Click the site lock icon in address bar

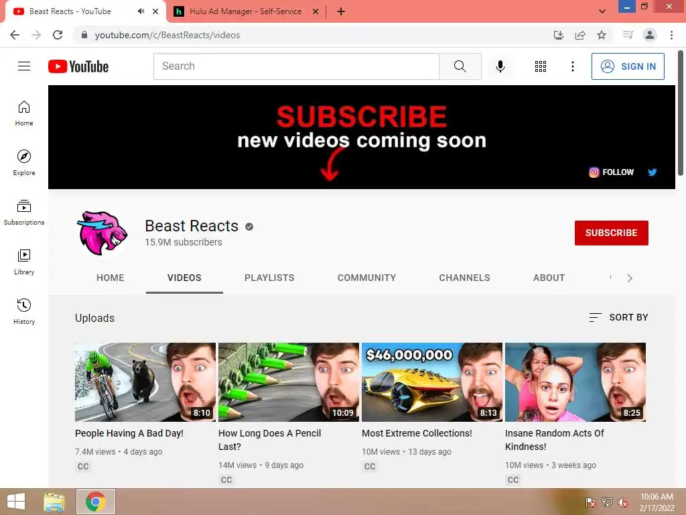point(84,35)
